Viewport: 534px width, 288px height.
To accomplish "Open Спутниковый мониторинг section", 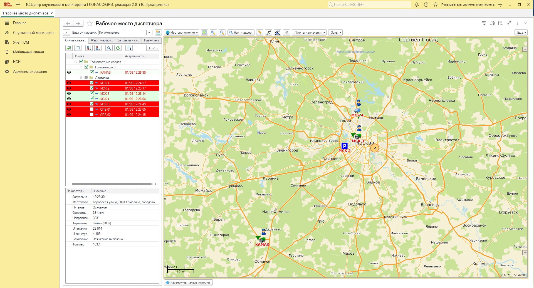I will coord(30,33).
